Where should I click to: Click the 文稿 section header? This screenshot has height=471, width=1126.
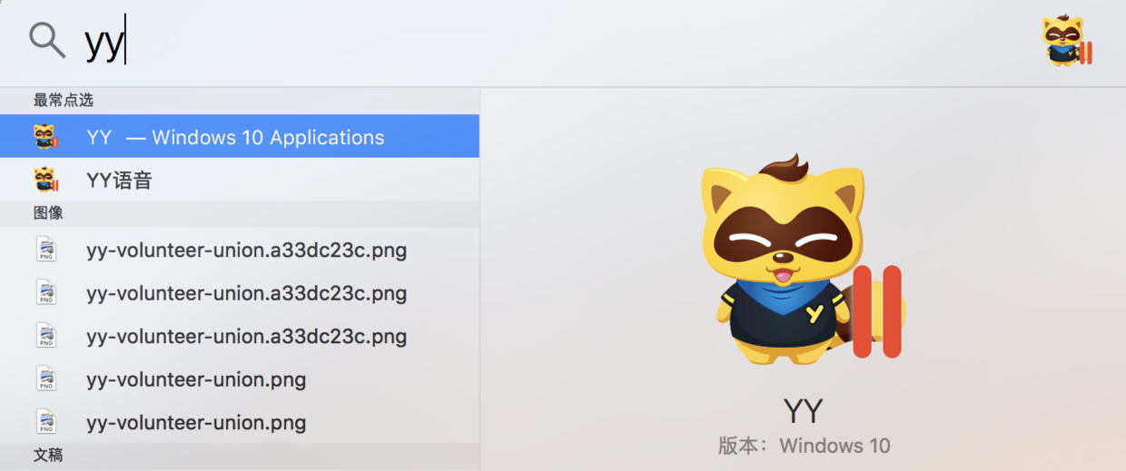(48, 455)
